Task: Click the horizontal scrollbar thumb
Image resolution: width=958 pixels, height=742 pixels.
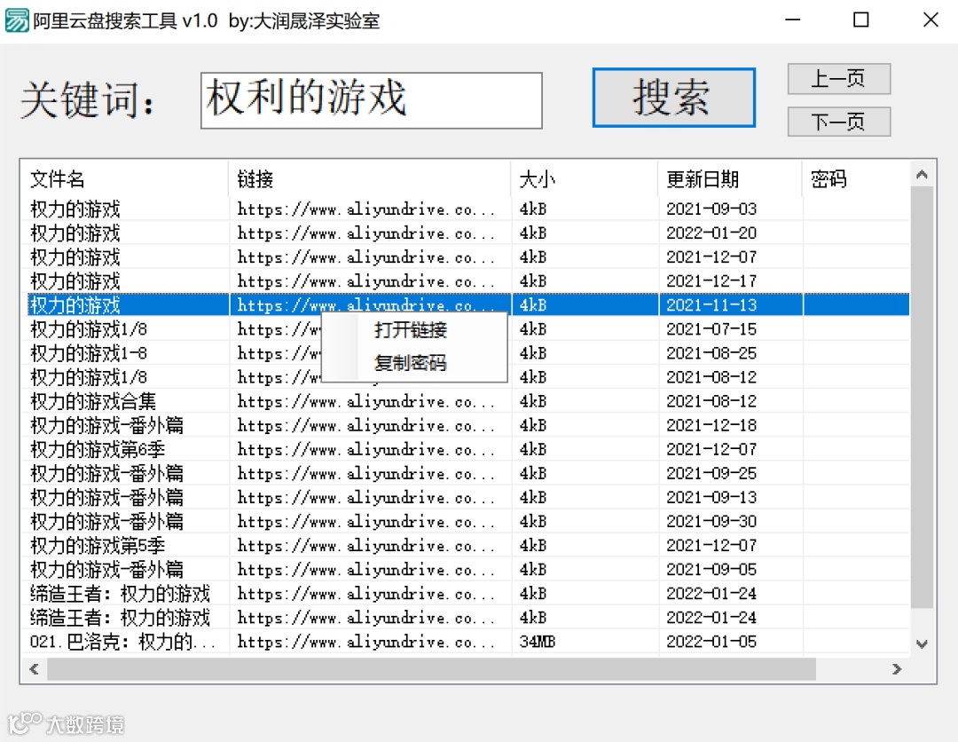Action: tap(431, 669)
